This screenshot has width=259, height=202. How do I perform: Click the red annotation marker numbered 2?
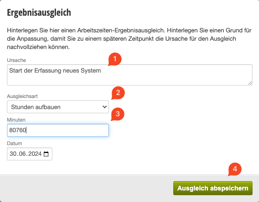click(118, 93)
